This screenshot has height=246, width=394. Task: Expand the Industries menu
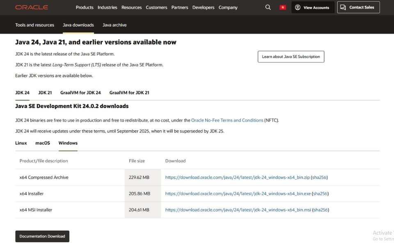pyautogui.click(x=107, y=7)
